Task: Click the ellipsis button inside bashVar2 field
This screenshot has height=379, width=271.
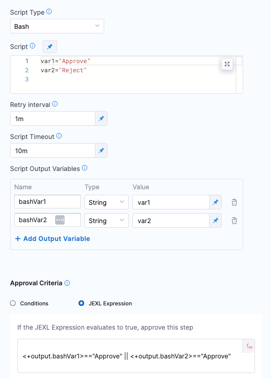Action: [60, 220]
